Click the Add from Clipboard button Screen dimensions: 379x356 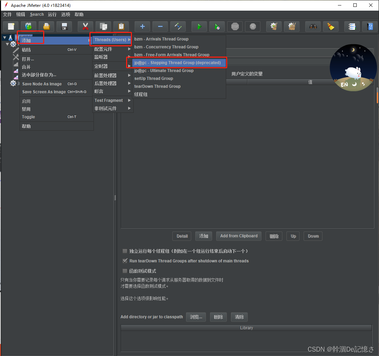[x=239, y=236]
